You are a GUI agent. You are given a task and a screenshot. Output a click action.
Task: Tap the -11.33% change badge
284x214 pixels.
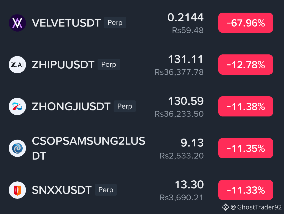(x=246, y=190)
